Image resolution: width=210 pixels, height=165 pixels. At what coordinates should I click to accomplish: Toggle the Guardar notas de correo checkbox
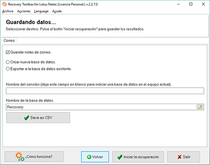8,52
